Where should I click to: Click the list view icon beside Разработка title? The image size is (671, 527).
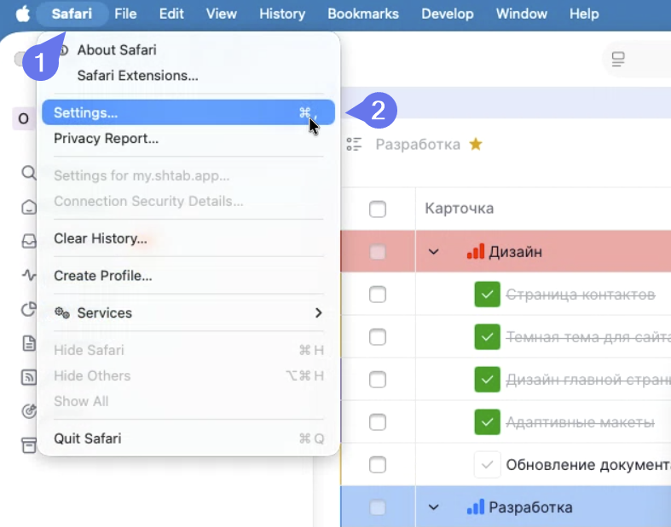tap(355, 144)
